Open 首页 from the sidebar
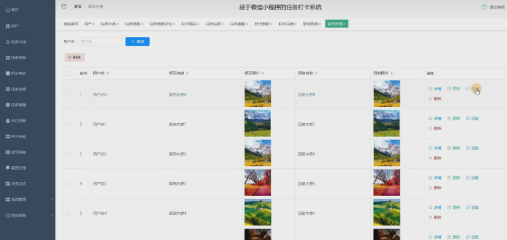Screen dimensions: 507x240 click(x=12, y=10)
